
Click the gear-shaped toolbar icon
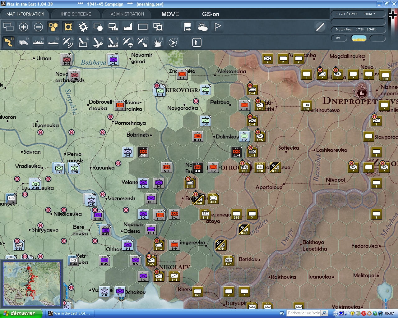[83, 27]
